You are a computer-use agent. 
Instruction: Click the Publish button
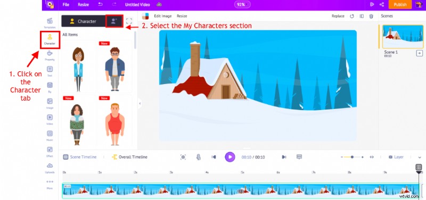[x=400, y=5]
